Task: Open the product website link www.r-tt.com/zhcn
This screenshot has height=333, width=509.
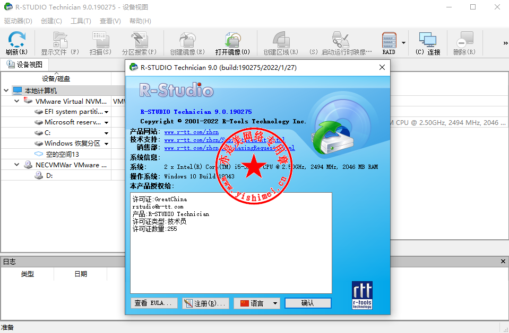Action: pyautogui.click(x=191, y=132)
